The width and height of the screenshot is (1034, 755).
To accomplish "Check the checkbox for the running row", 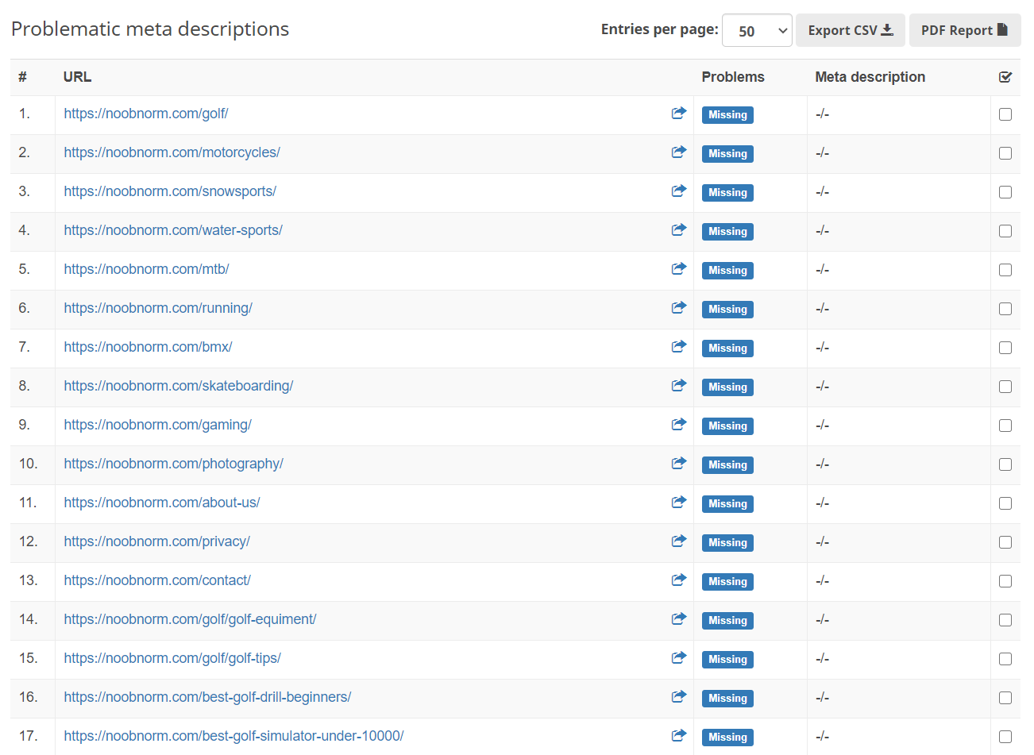I will coord(1005,308).
